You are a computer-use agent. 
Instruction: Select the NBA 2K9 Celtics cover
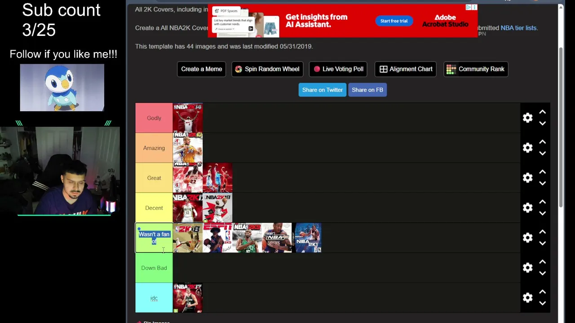tap(247, 238)
